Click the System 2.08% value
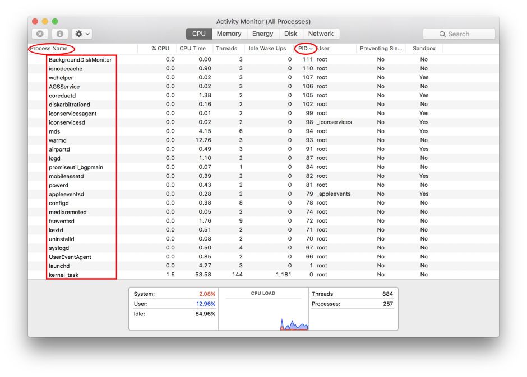This screenshot has width=527, height=377. click(207, 294)
